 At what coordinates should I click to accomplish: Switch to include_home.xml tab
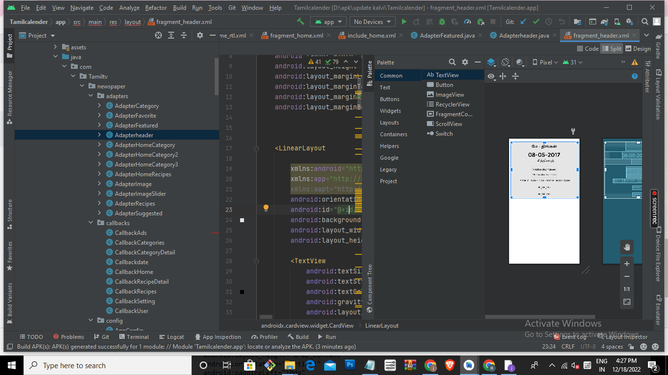(371, 36)
